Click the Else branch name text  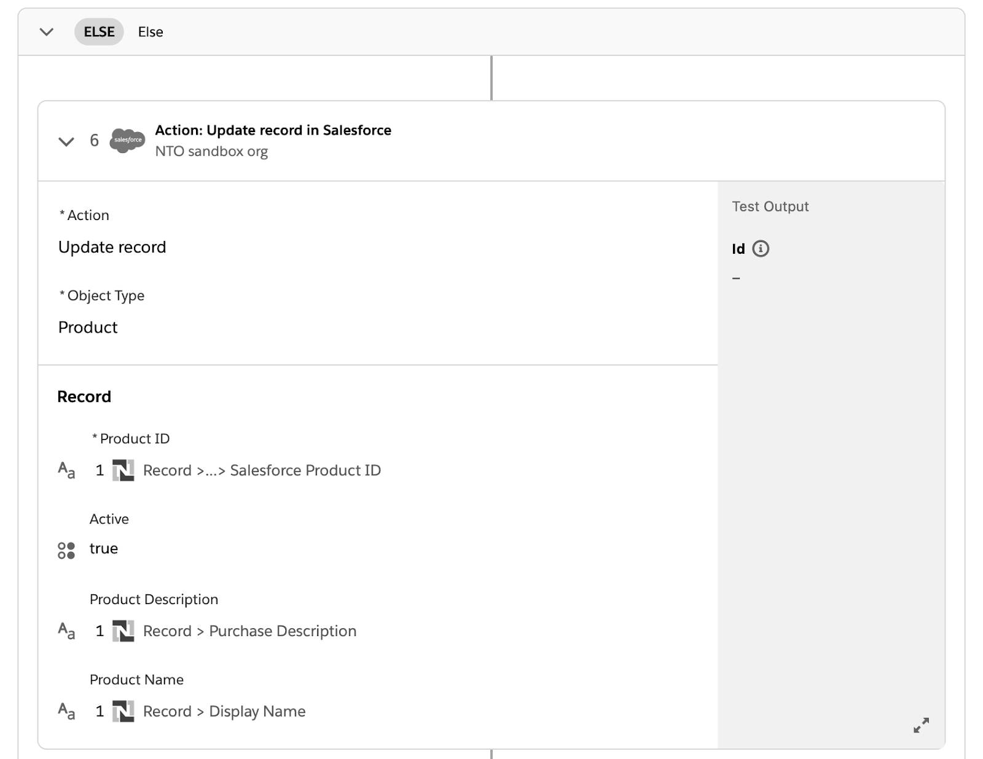coord(151,32)
